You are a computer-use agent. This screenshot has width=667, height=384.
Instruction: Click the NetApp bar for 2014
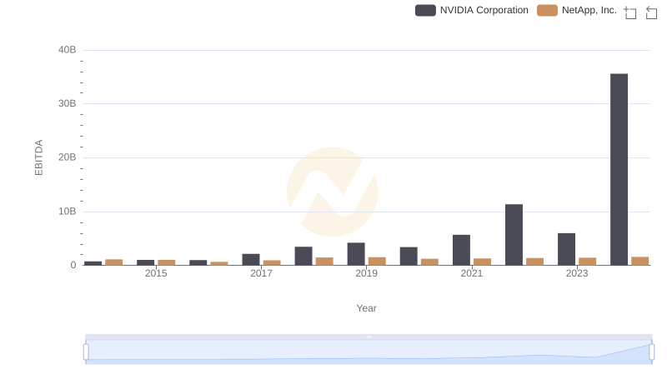(x=114, y=262)
